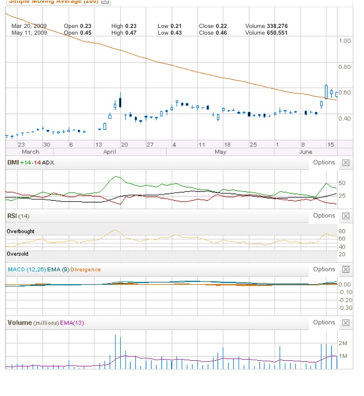Select the April month on time axis
The image size is (364, 396).
(110, 152)
